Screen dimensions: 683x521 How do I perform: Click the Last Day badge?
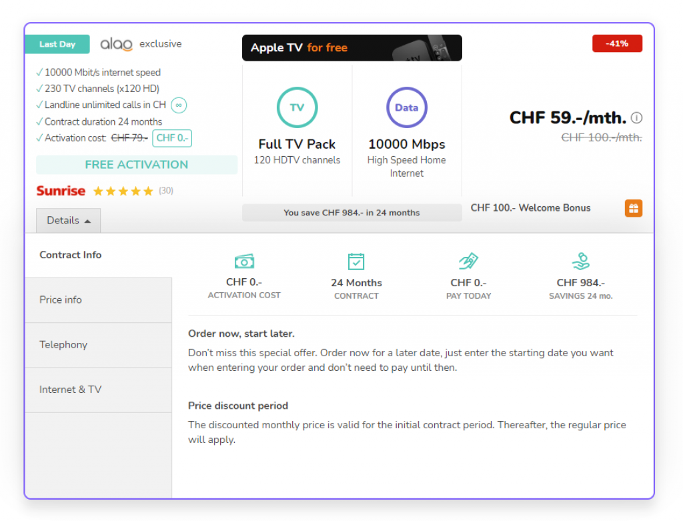click(57, 44)
